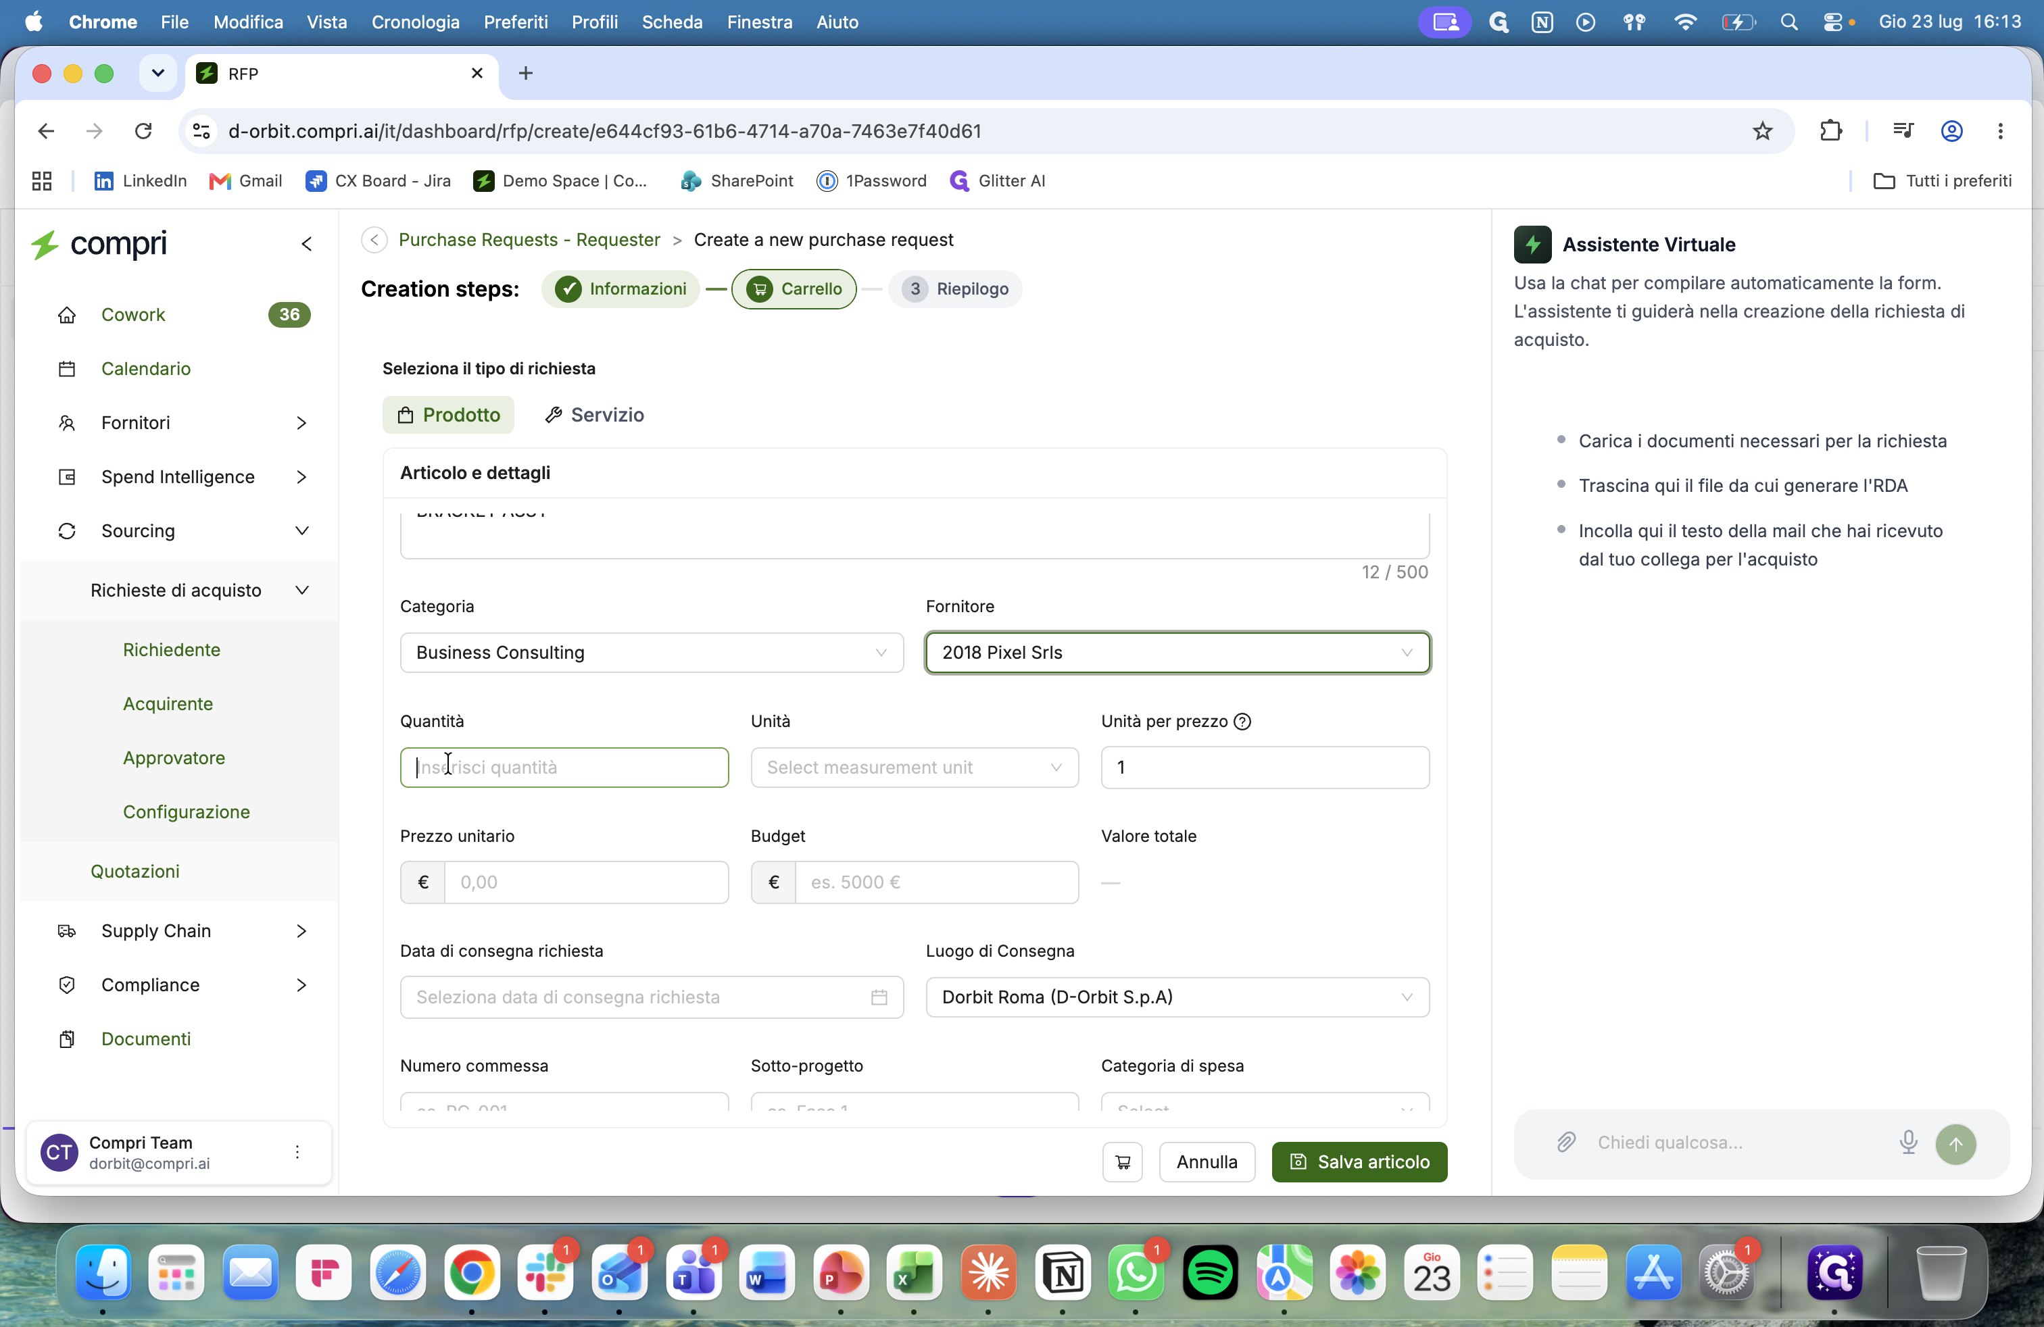Click the Salva articolo button
2044x1327 pixels.
[x=1359, y=1162]
